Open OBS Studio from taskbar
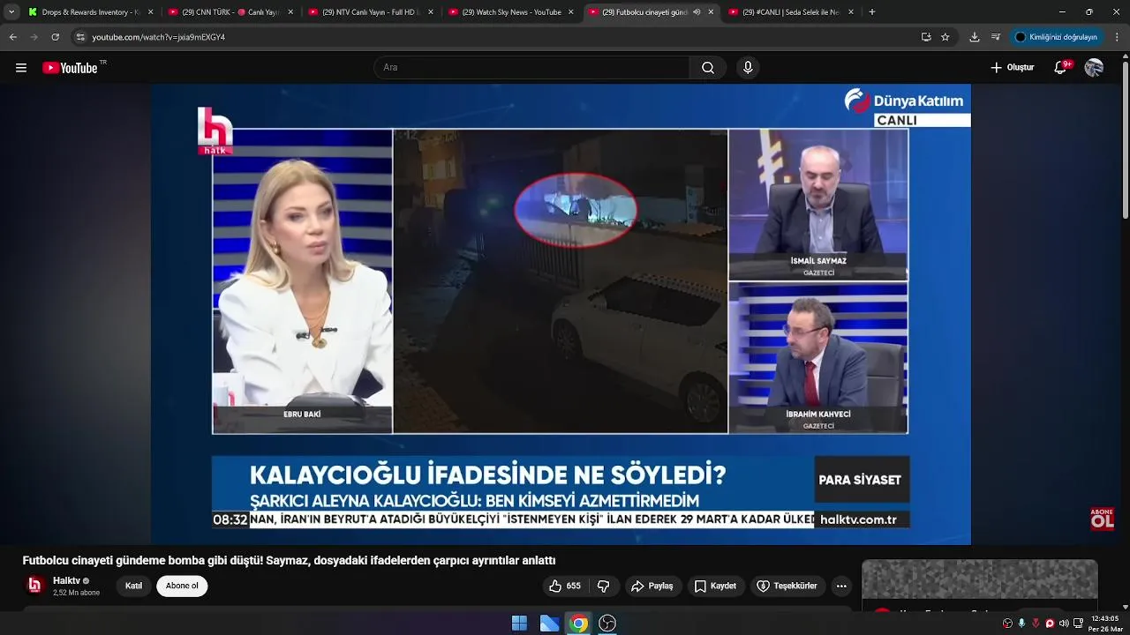Screen dimensions: 1130x635 [607, 624]
